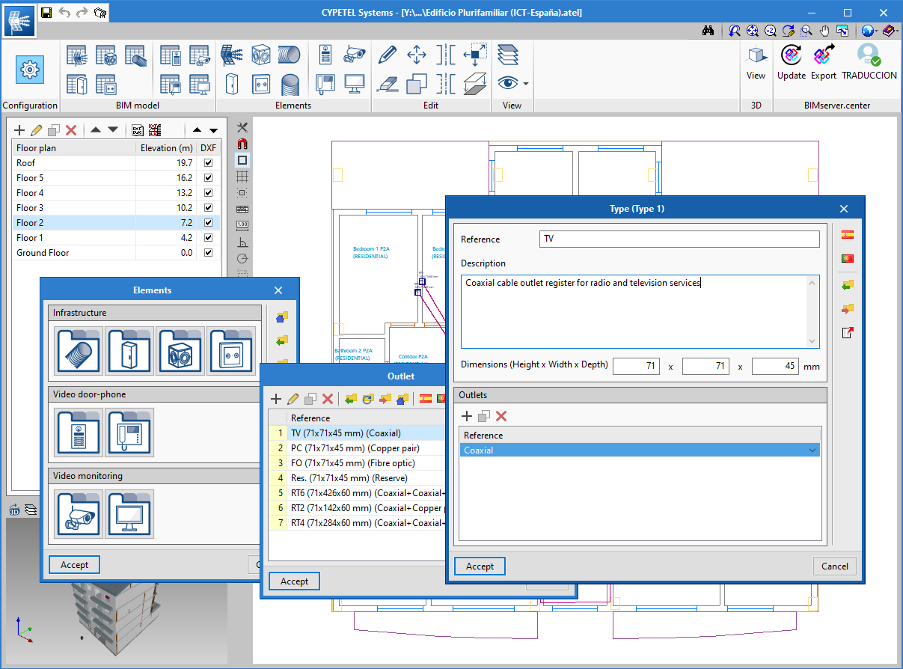Select the video door-phone handset element tool

[326, 83]
